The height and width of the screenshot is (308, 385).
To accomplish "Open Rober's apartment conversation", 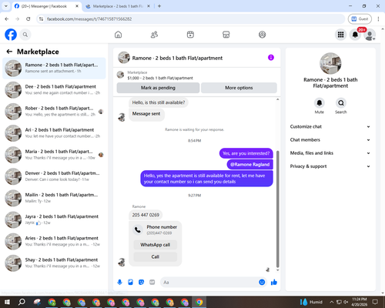I will pyautogui.click(x=54, y=112).
